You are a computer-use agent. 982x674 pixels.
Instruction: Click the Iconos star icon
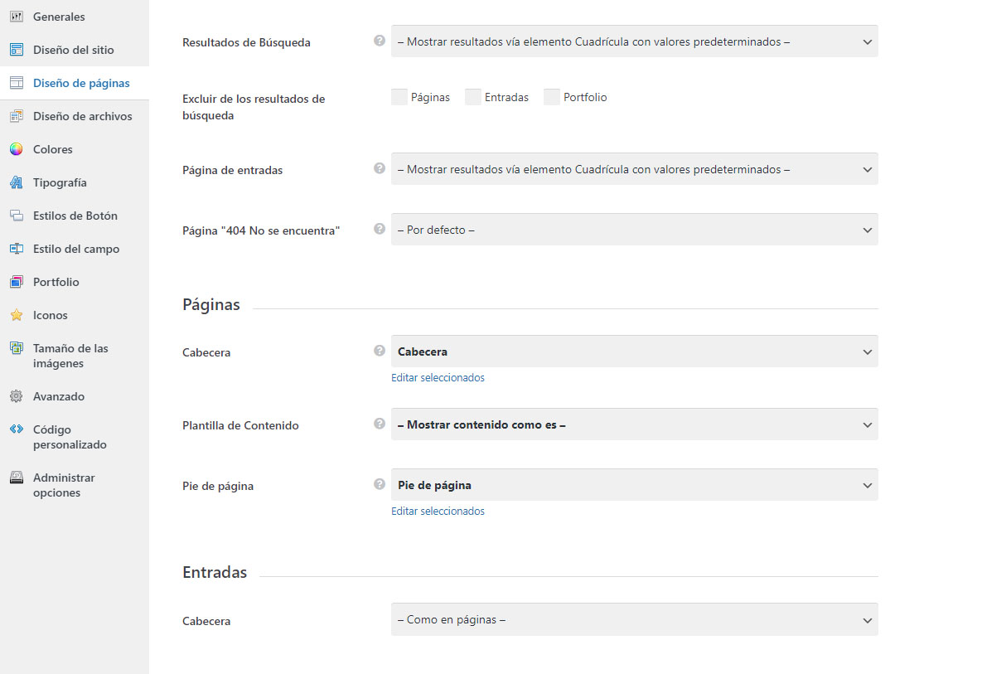click(x=17, y=315)
